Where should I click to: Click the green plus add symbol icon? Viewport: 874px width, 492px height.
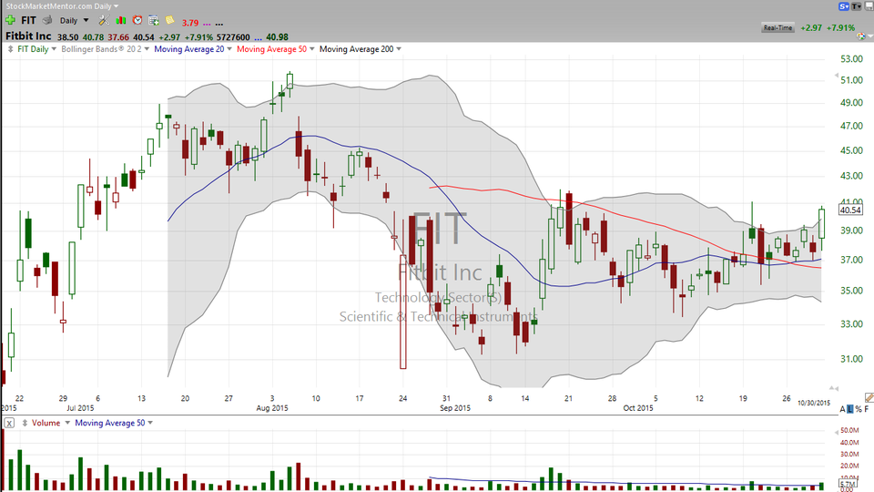pyautogui.click(x=10, y=20)
